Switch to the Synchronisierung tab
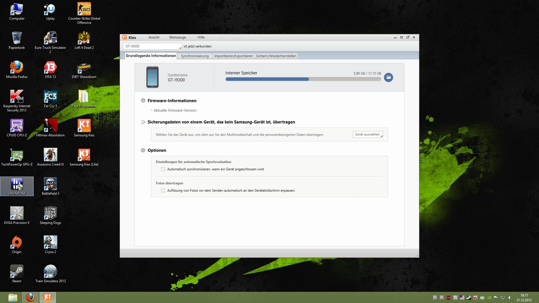The width and height of the screenshot is (539, 303). 195,56
